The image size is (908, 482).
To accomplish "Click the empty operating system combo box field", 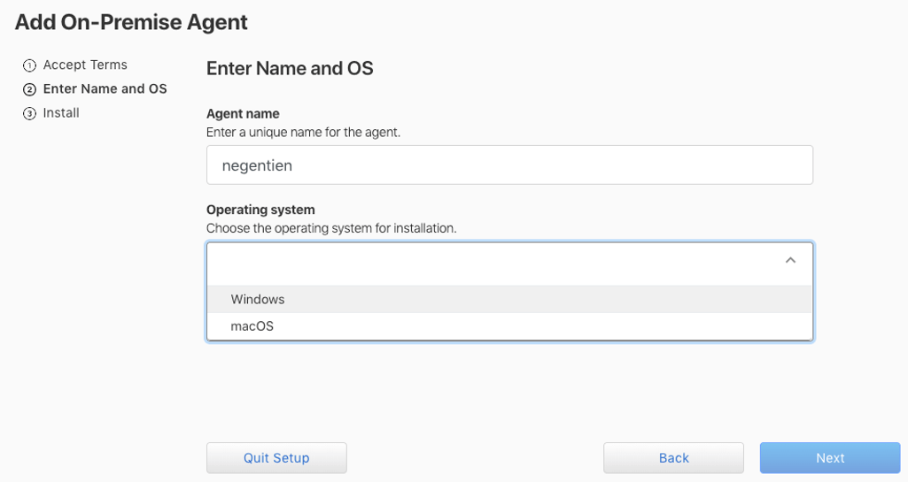I will 493,261.
